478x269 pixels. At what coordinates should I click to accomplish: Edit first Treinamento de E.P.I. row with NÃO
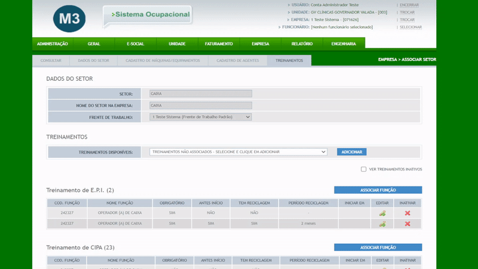point(382,213)
